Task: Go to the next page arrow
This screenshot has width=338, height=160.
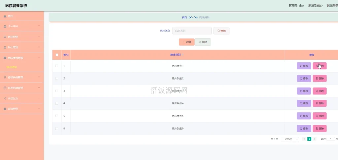Action: point(315,139)
